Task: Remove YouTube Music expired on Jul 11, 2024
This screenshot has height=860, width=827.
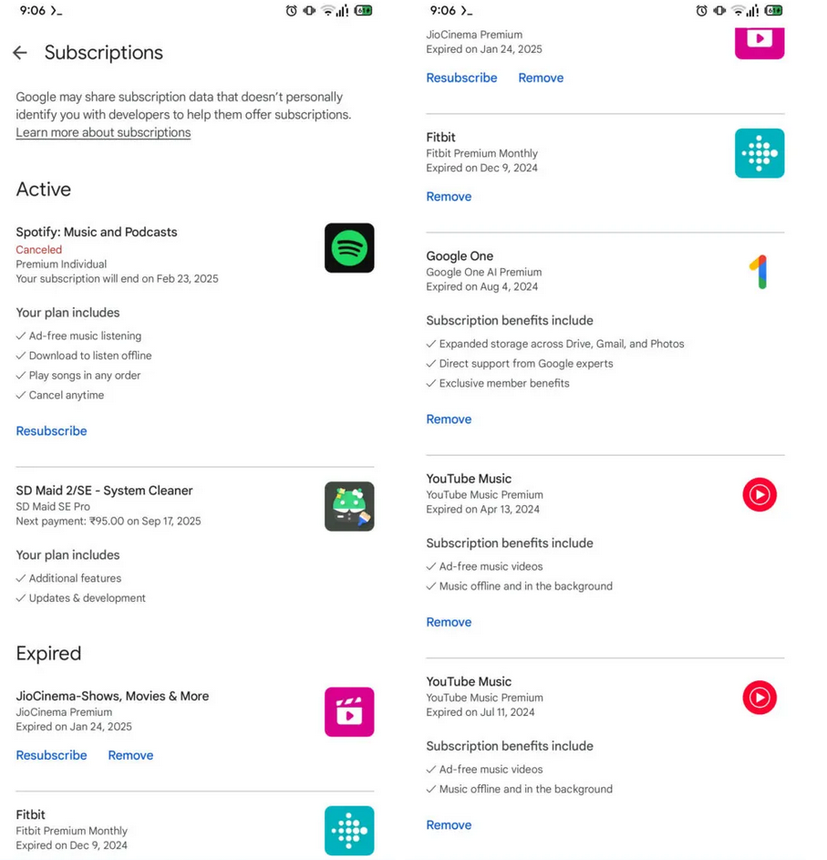Action: point(449,824)
